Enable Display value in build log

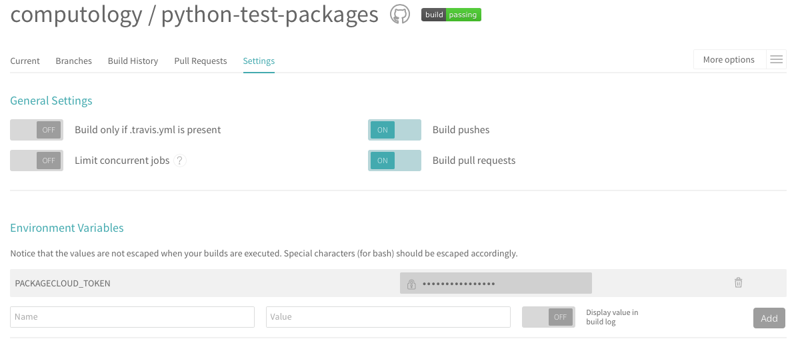coord(548,317)
